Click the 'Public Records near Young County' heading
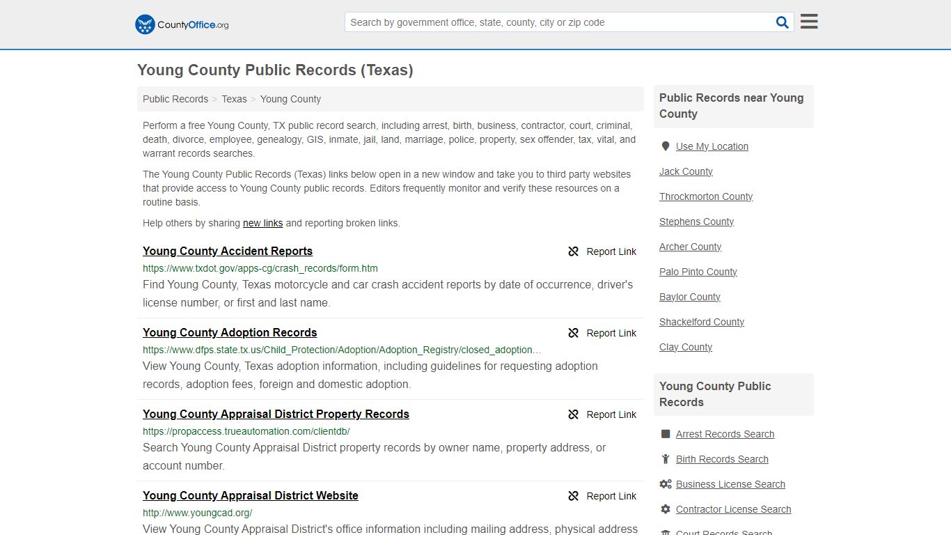 coord(732,106)
